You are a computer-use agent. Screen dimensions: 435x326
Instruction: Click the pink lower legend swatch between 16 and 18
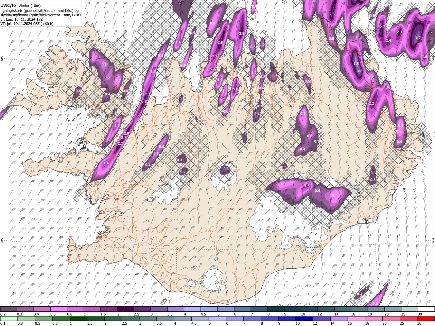coord(356,319)
